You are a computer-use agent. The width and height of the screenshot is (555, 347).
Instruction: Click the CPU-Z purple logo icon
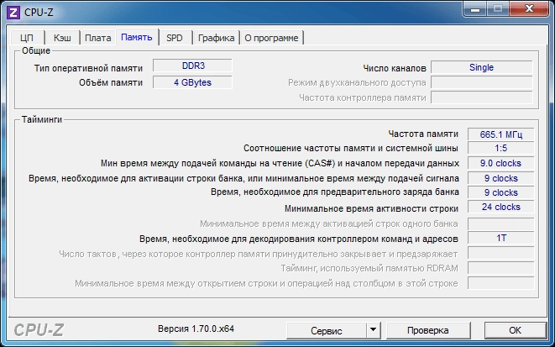pos(13,13)
